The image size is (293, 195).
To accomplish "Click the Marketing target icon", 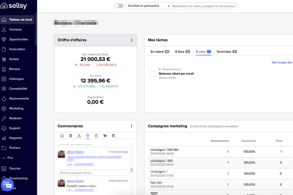I will point(4,108).
